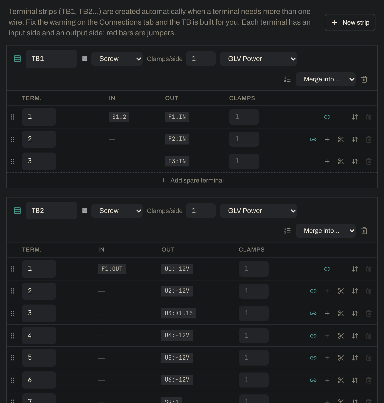Screen dimensions: 384x403
Task: Click scissors icon on TB2 U3:Kl.15 row
Action: (x=341, y=313)
